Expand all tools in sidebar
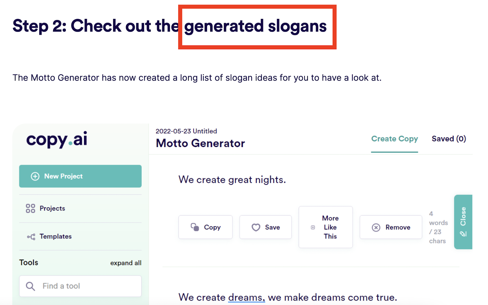The width and height of the screenshot is (488, 305). pos(126,263)
